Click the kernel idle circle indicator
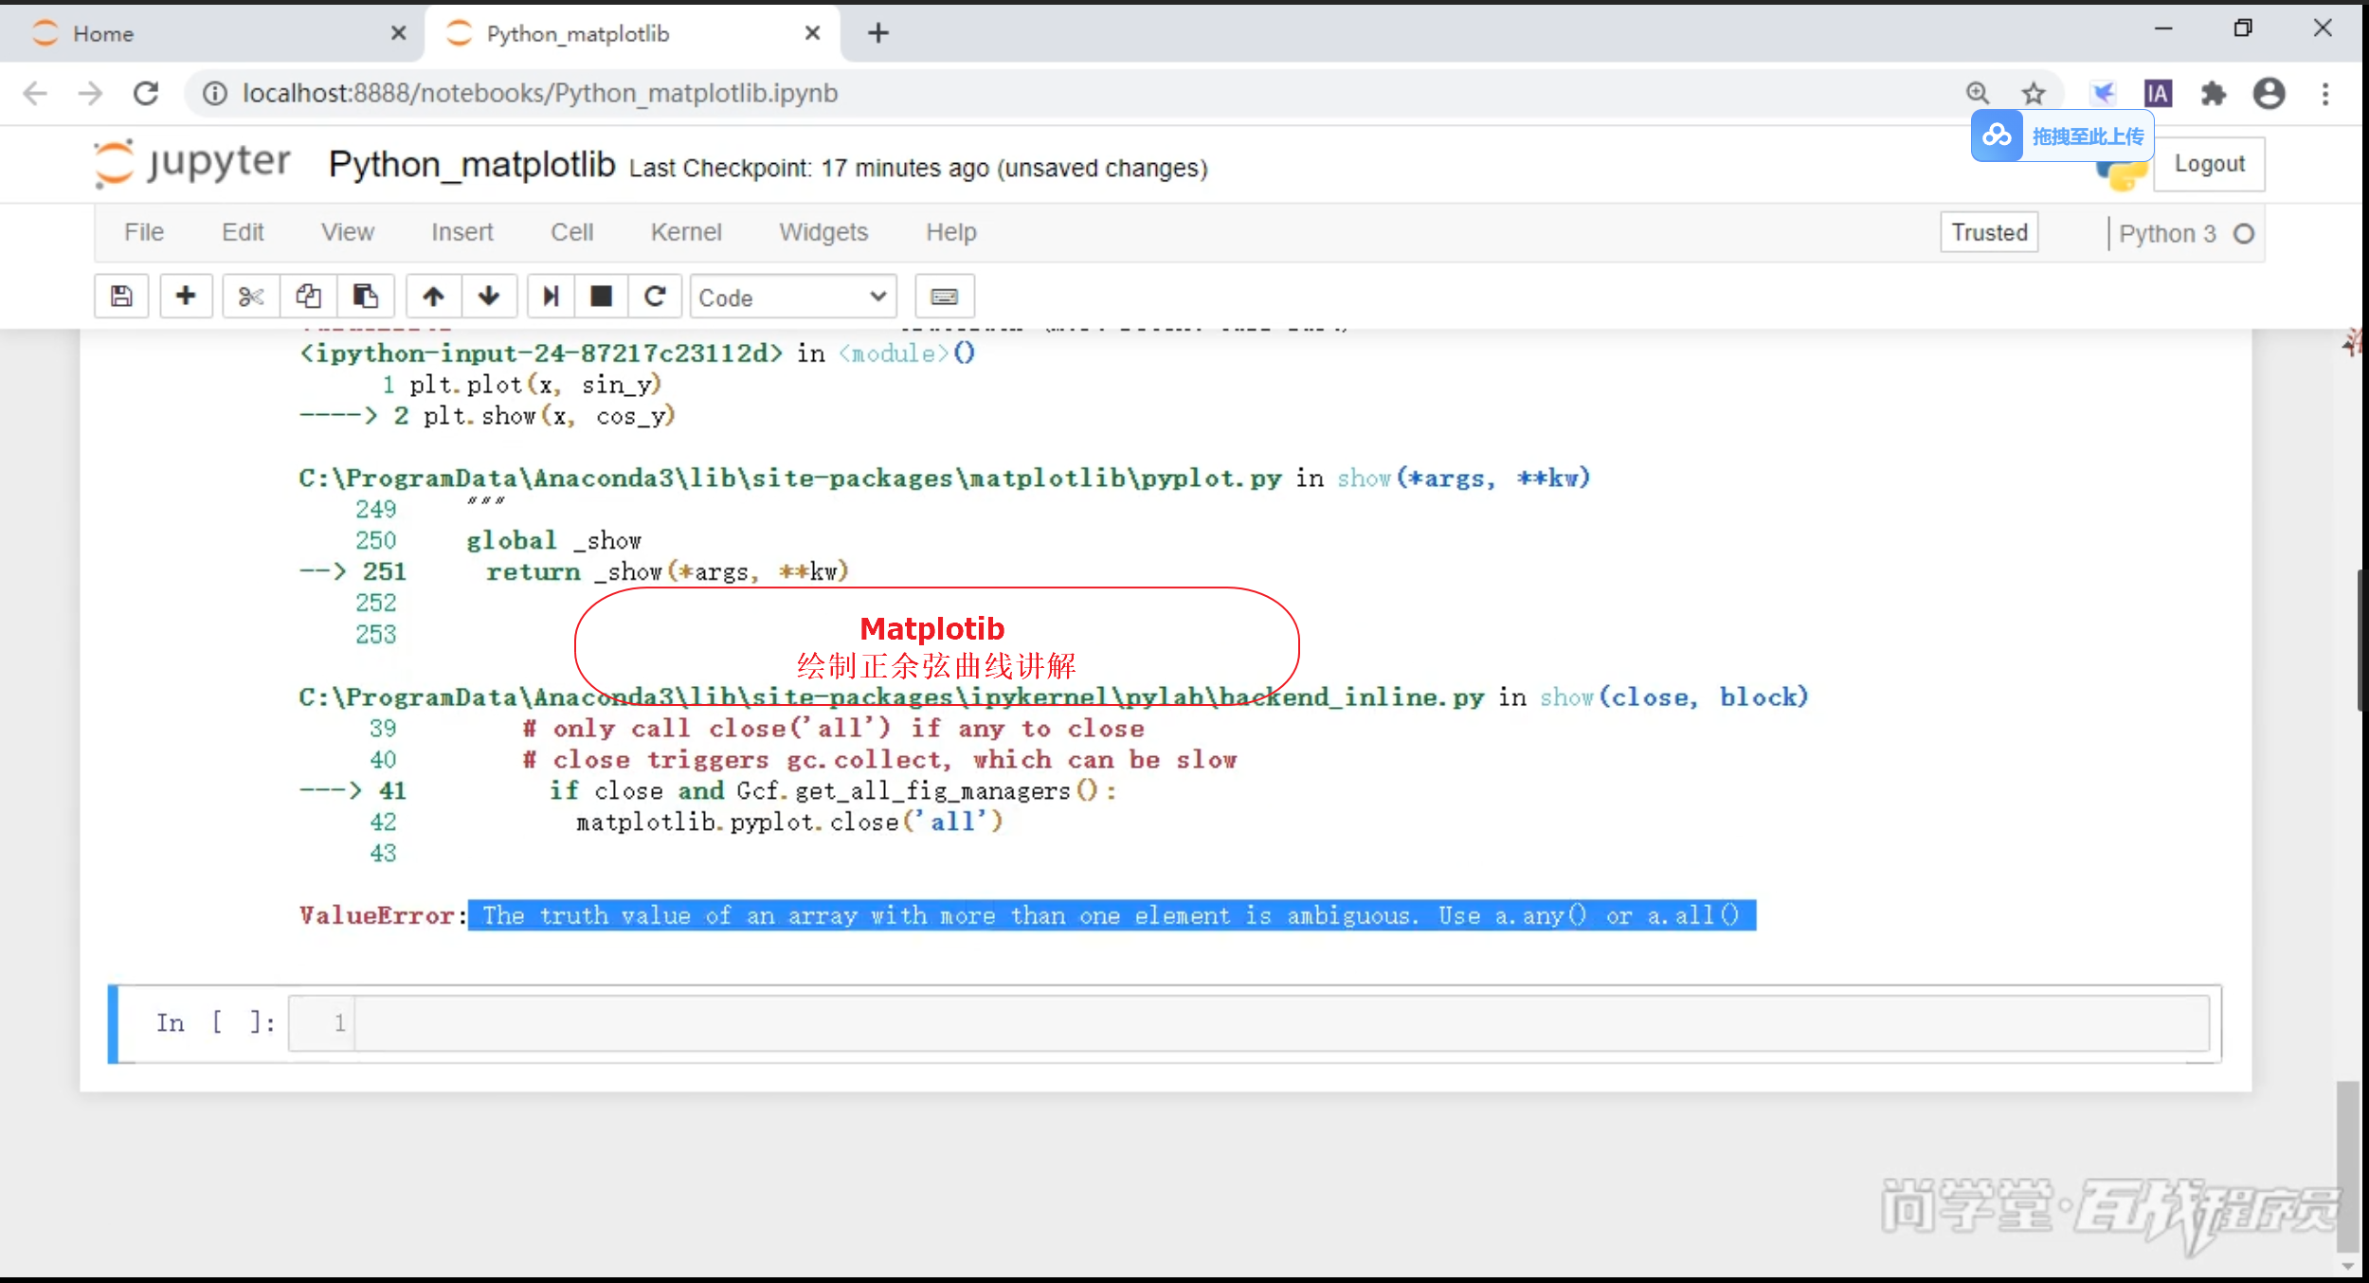2369x1283 pixels. (2243, 233)
